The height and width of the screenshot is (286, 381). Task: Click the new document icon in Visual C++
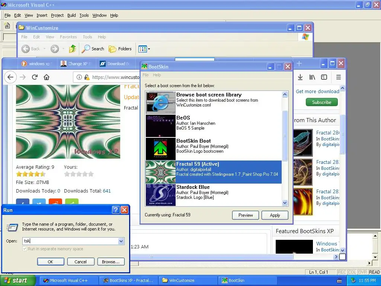coord(7,25)
